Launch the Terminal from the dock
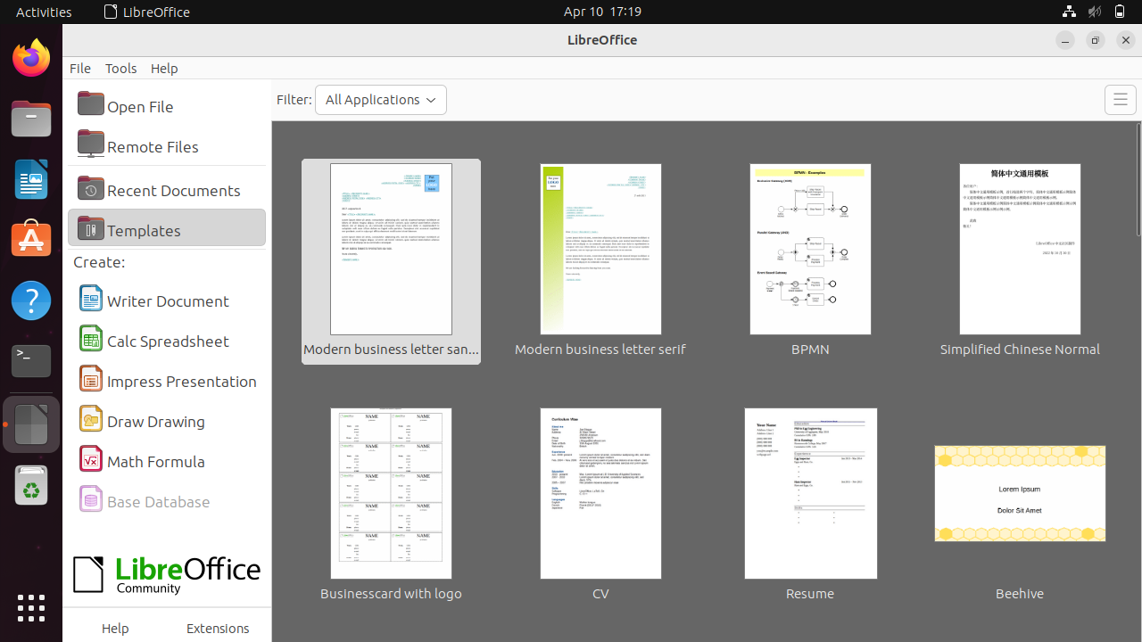The image size is (1142, 642). click(x=31, y=361)
